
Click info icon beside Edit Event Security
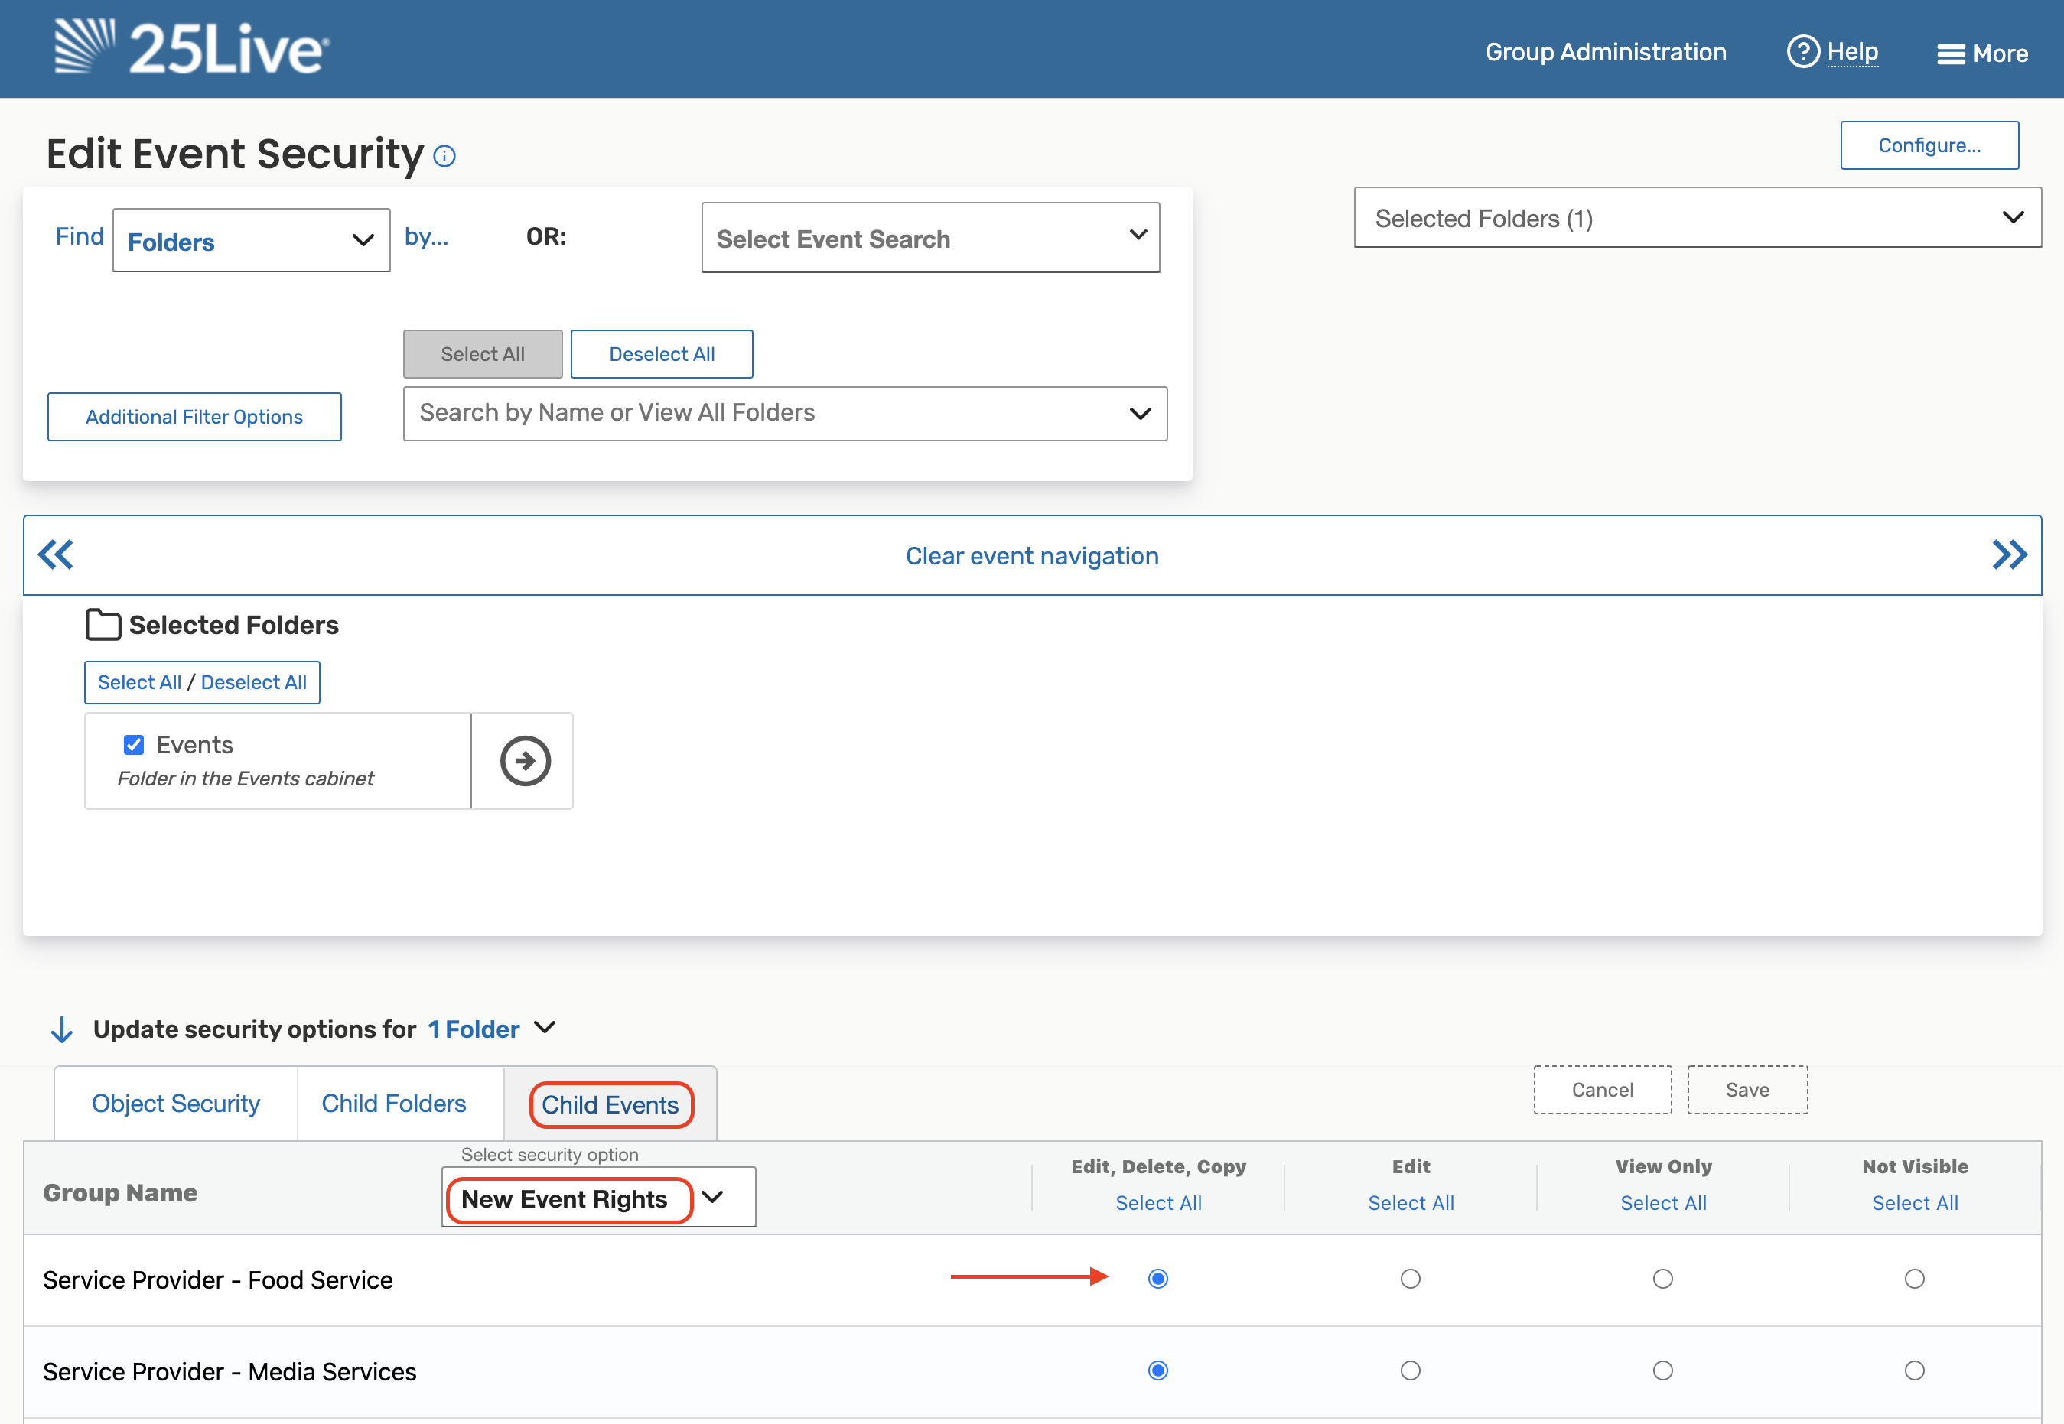444,157
